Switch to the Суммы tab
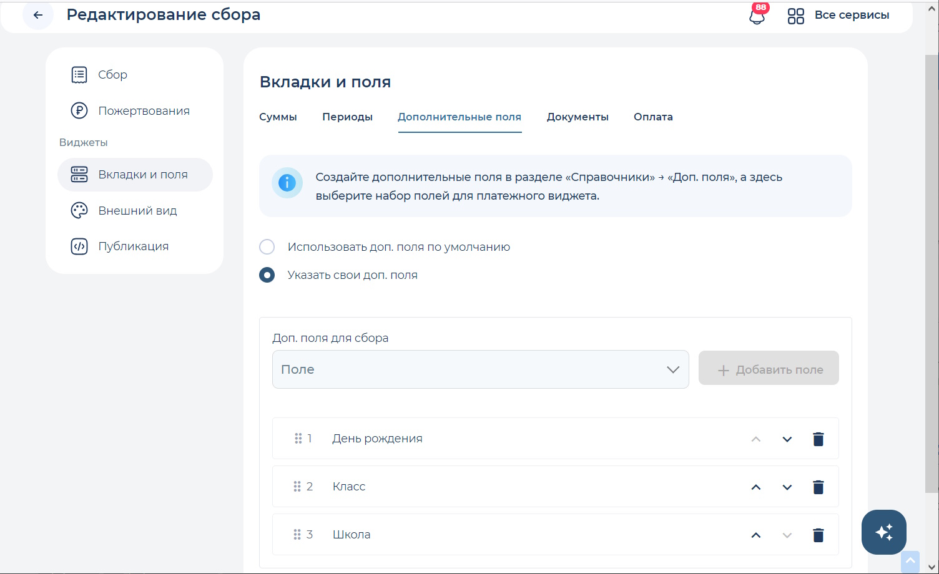This screenshot has height=574, width=939. [278, 117]
